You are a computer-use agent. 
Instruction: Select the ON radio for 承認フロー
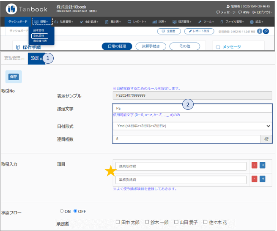point(62,211)
